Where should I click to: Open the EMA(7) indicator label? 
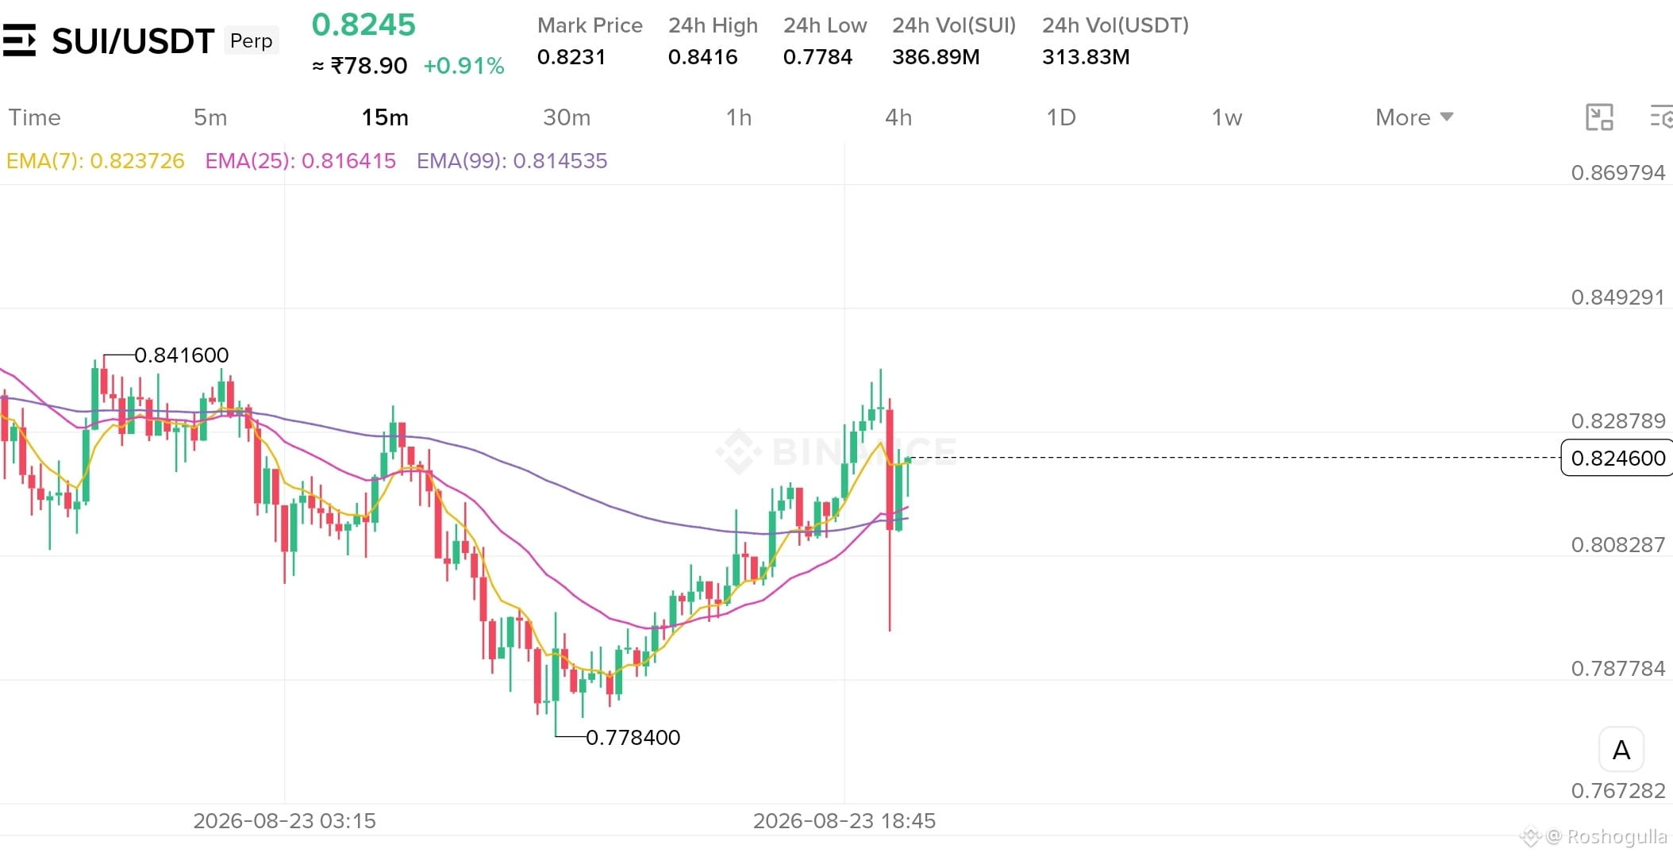[95, 161]
